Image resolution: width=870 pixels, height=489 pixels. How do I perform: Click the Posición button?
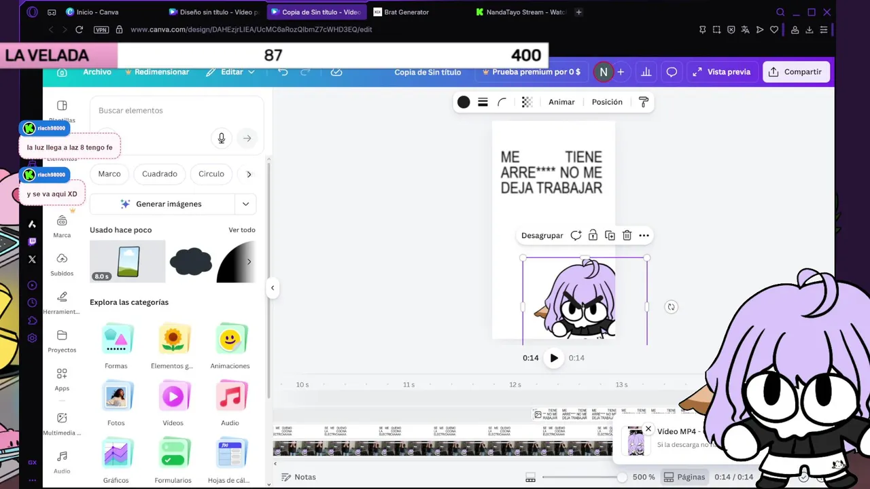click(607, 102)
